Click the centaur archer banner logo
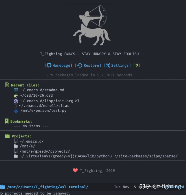 (92, 25)
